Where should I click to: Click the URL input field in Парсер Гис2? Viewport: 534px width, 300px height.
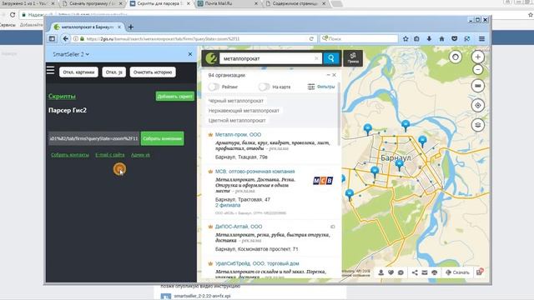(x=93, y=138)
